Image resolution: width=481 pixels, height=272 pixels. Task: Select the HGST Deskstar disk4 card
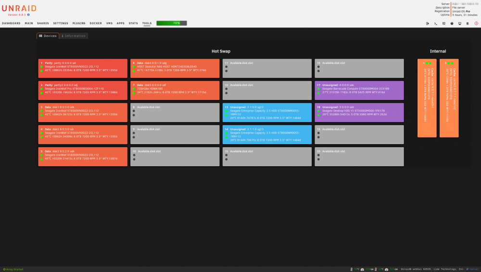(175, 68)
